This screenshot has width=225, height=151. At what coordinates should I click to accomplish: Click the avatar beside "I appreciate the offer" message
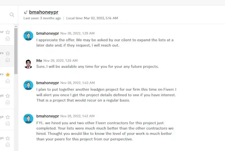pyautogui.click(x=28, y=36)
